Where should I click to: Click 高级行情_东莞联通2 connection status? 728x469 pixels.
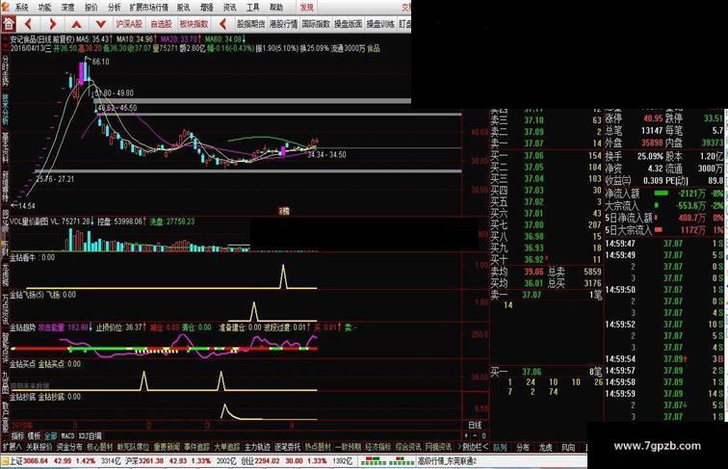tap(448, 461)
